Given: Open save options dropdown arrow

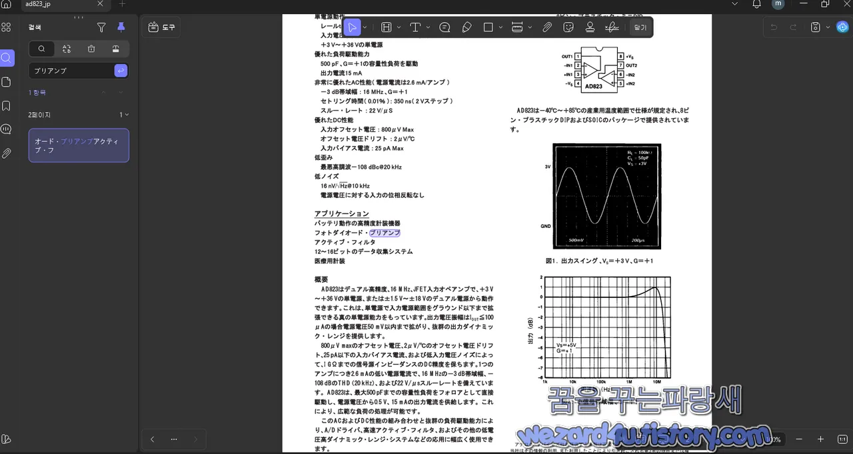Looking at the screenshot, I should (x=828, y=27).
